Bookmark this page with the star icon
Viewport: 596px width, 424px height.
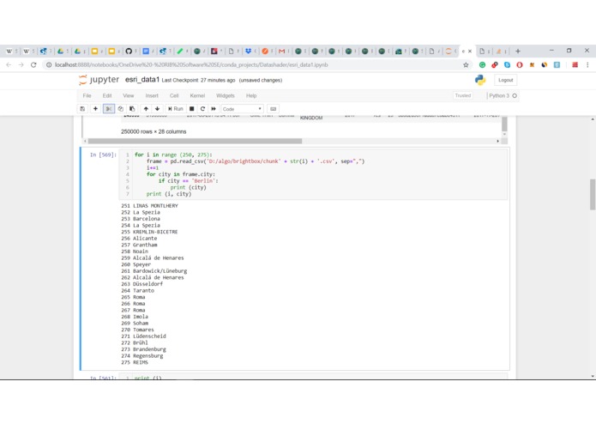[466, 65]
